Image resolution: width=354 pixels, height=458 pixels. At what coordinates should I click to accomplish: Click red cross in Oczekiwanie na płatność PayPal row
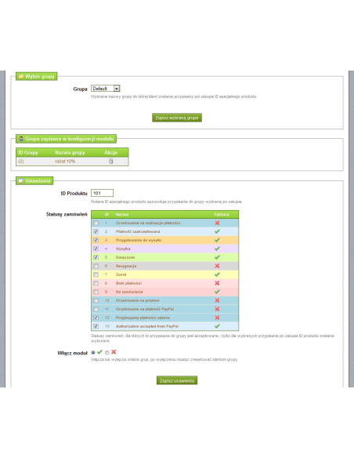pos(217,309)
